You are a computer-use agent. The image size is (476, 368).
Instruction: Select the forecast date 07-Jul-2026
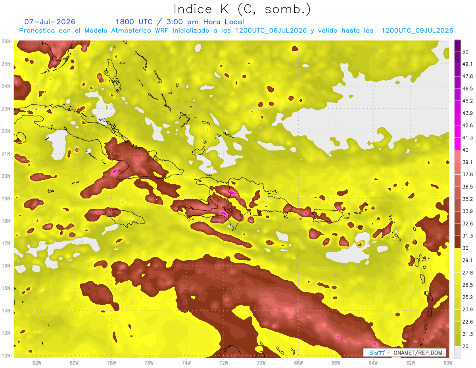(x=50, y=22)
